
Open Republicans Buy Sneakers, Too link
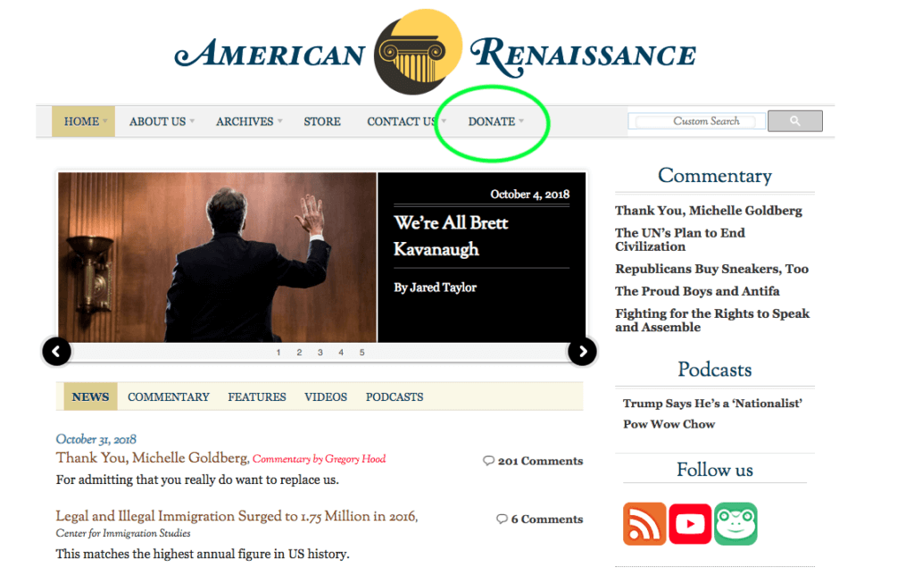tap(711, 269)
